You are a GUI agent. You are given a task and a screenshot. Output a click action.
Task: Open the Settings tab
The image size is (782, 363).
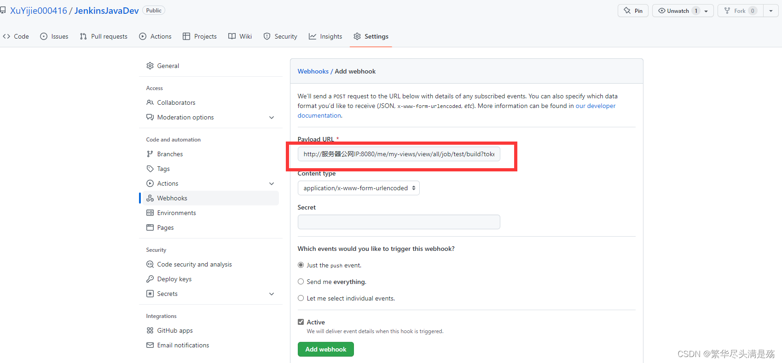tap(371, 36)
